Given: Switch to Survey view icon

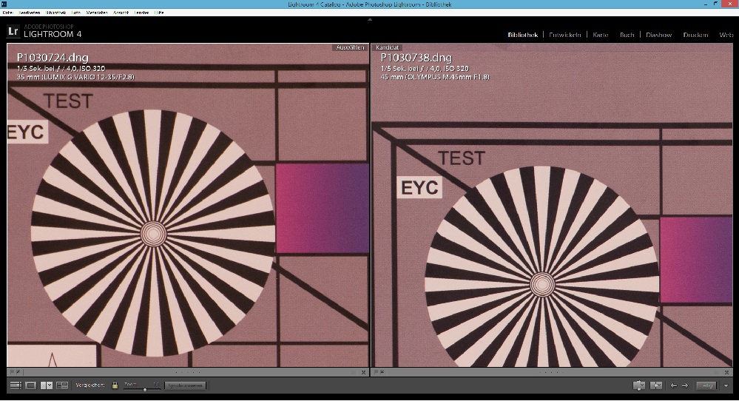Looking at the screenshot, I should (x=62, y=385).
